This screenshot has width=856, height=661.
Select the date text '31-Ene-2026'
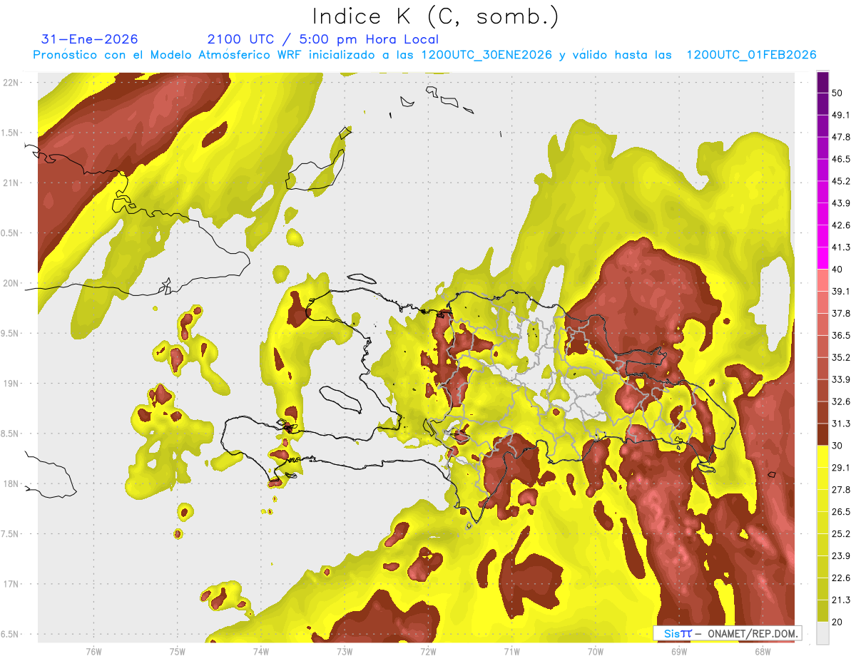pyautogui.click(x=90, y=39)
